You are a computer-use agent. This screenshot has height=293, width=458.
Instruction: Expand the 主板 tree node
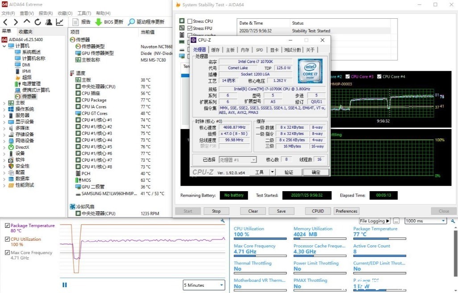5,103
